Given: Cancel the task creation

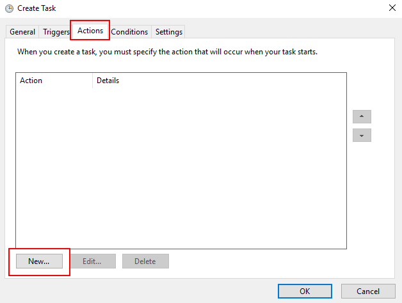Looking at the screenshot, I should [368, 291].
